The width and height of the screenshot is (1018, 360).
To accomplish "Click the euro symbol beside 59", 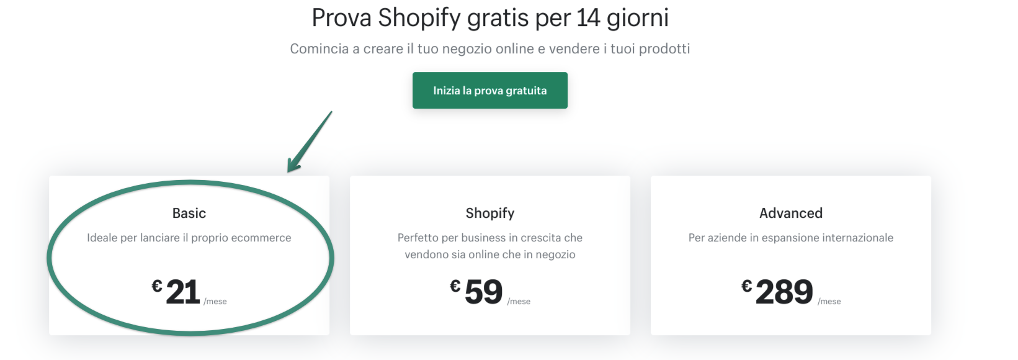I will (455, 286).
